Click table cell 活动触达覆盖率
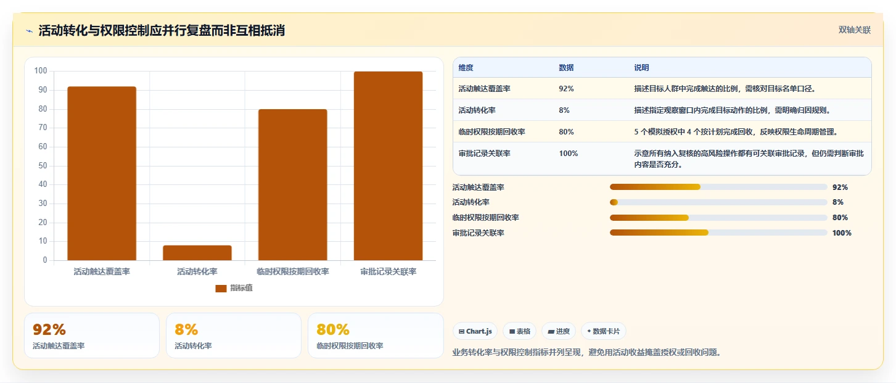896x383 pixels. (x=484, y=89)
